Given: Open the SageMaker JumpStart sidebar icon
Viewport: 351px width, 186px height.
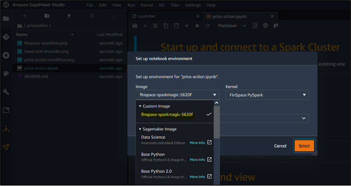Looking at the screenshot, I should (6, 129).
